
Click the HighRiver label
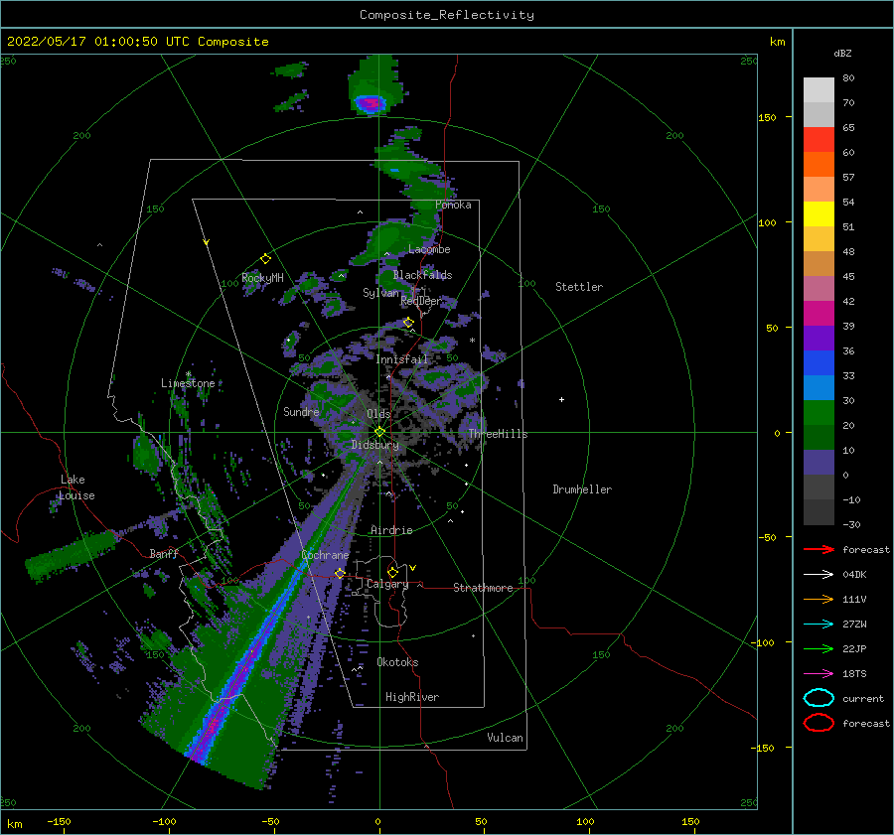(412, 697)
